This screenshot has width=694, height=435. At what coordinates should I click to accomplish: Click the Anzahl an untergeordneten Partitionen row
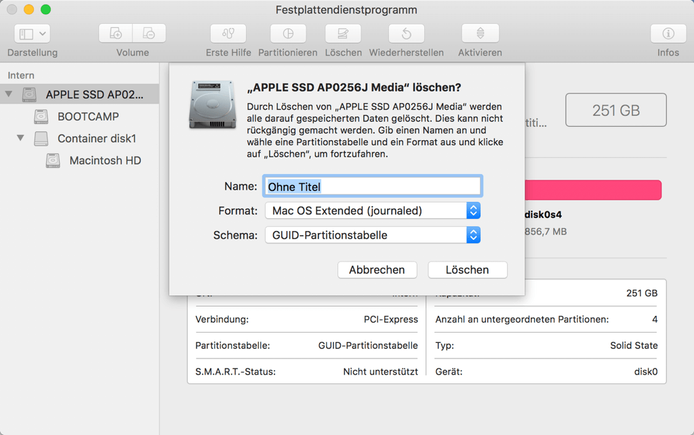546,320
